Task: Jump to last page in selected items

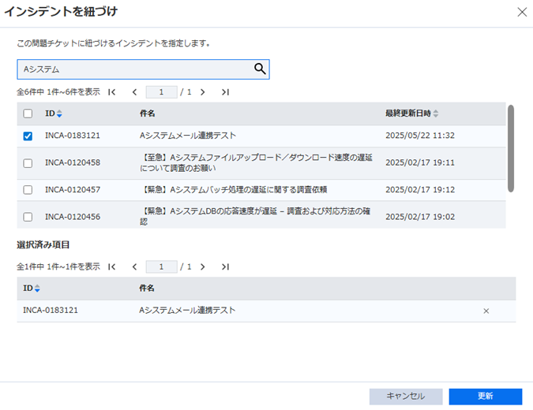Action: click(225, 266)
